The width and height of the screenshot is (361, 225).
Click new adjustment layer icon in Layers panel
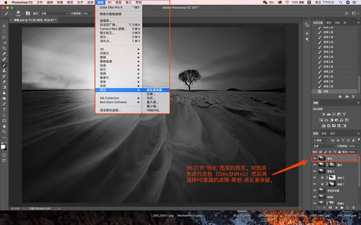coord(336,208)
